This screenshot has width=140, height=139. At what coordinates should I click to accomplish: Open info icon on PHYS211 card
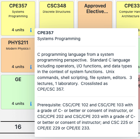click(x=31, y=67)
